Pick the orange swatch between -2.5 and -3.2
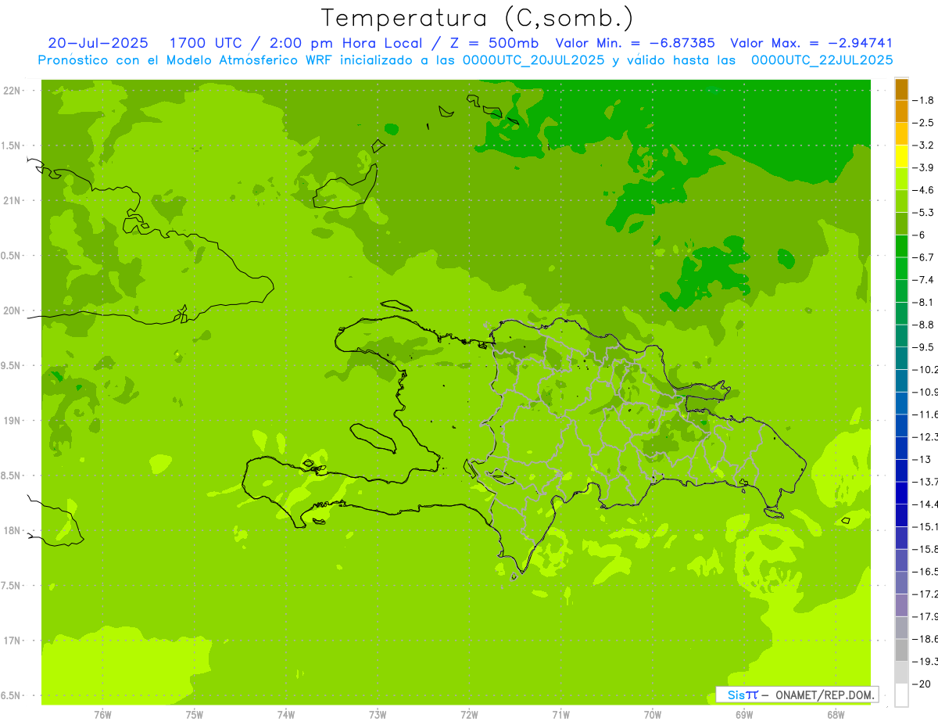This screenshot has width=938, height=725. [901, 135]
